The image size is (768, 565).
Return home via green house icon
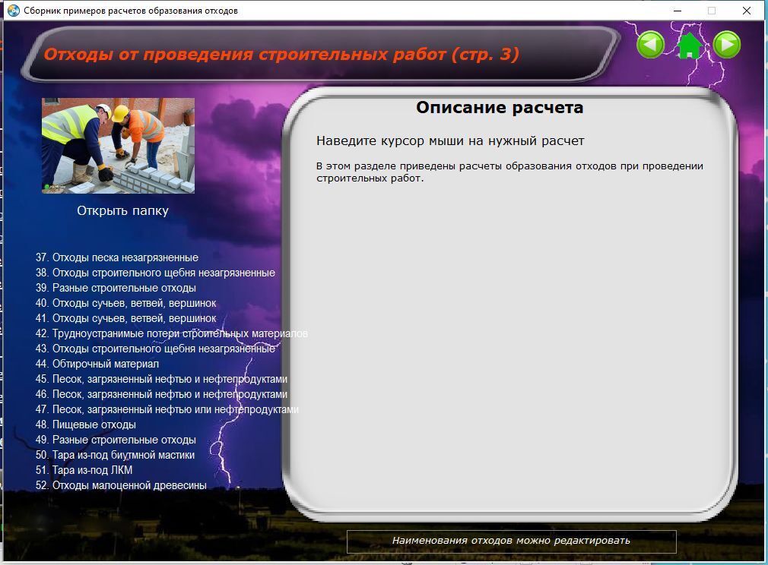[x=689, y=46]
